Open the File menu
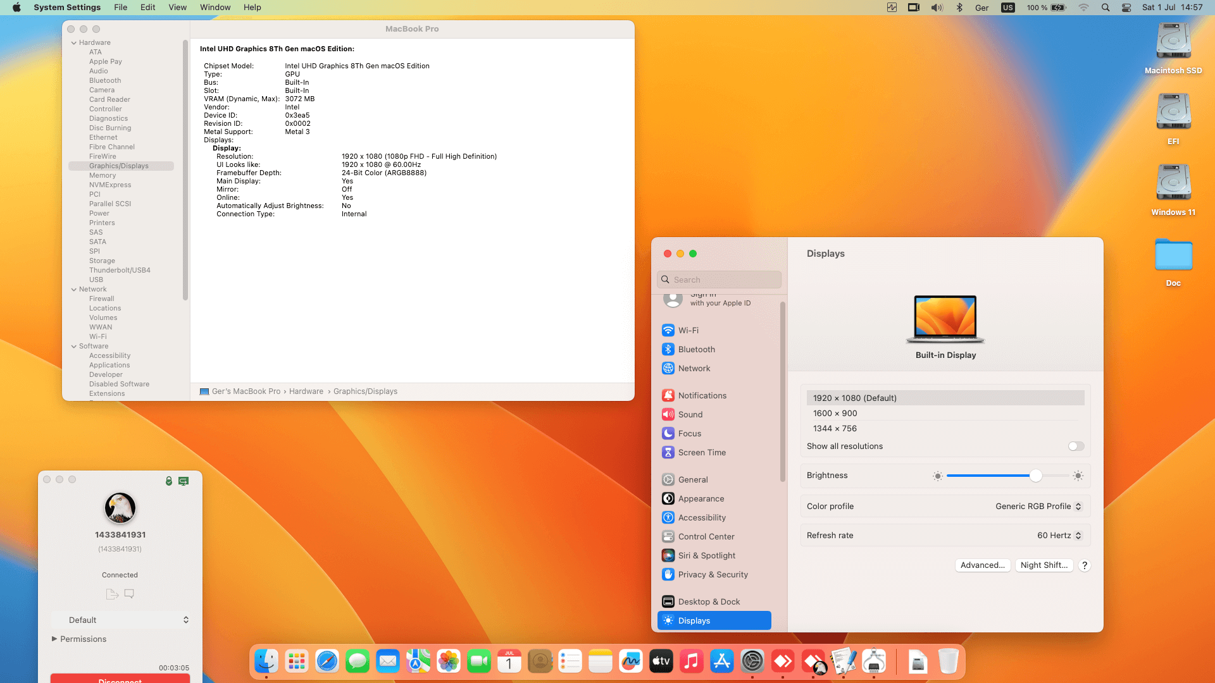1215x683 pixels. click(x=120, y=8)
